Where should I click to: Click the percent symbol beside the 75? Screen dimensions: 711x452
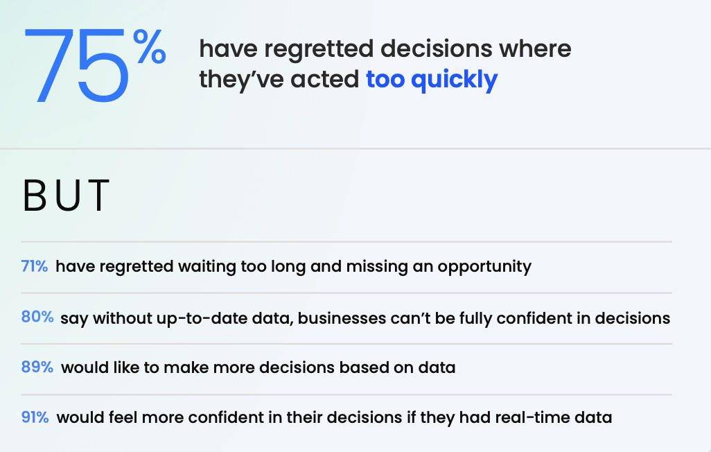pyautogui.click(x=149, y=48)
